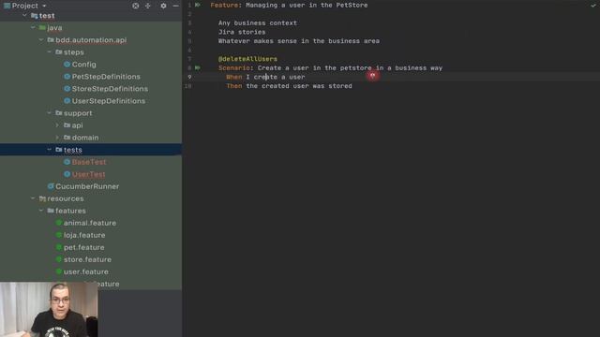Collapse the features folder
Image resolution: width=600 pixels, height=337 pixels.
[x=41, y=211]
